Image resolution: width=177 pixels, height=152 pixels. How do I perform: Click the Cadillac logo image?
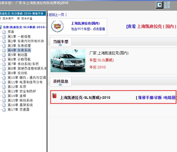(57, 26)
